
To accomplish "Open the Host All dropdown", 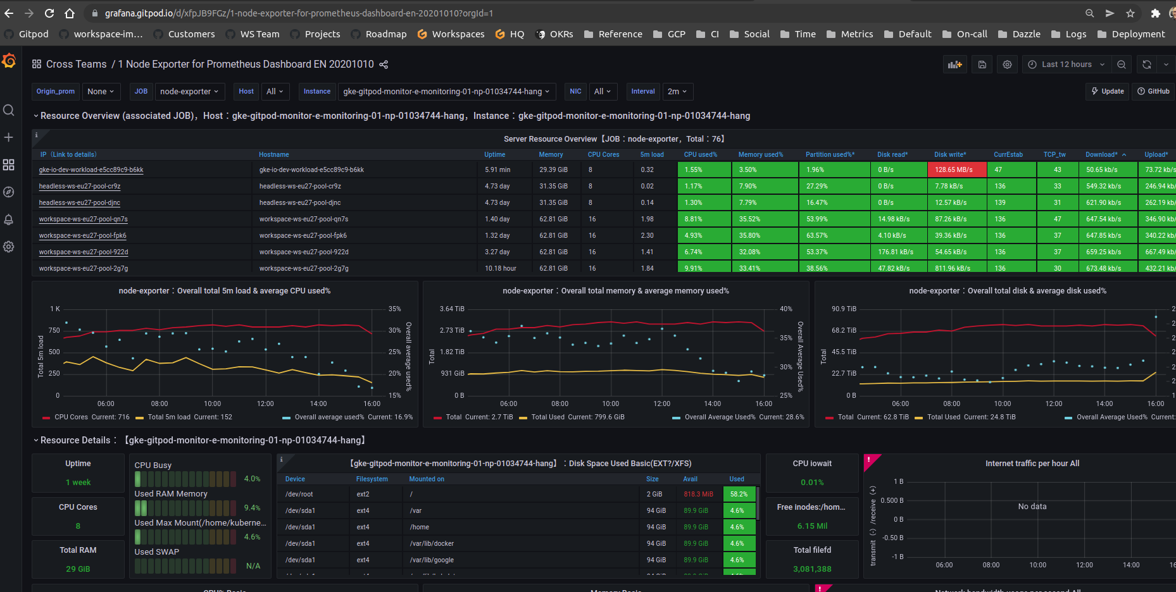I will [275, 92].
